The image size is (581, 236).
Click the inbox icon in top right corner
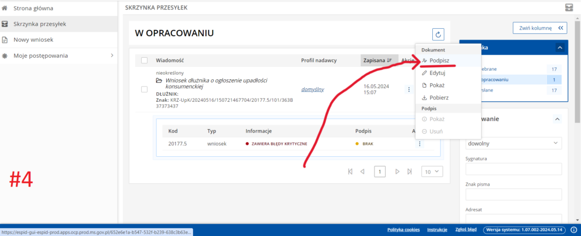click(569, 7)
